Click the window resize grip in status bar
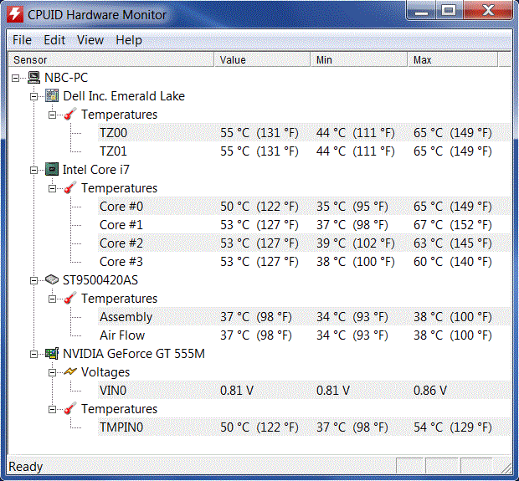 point(506,468)
